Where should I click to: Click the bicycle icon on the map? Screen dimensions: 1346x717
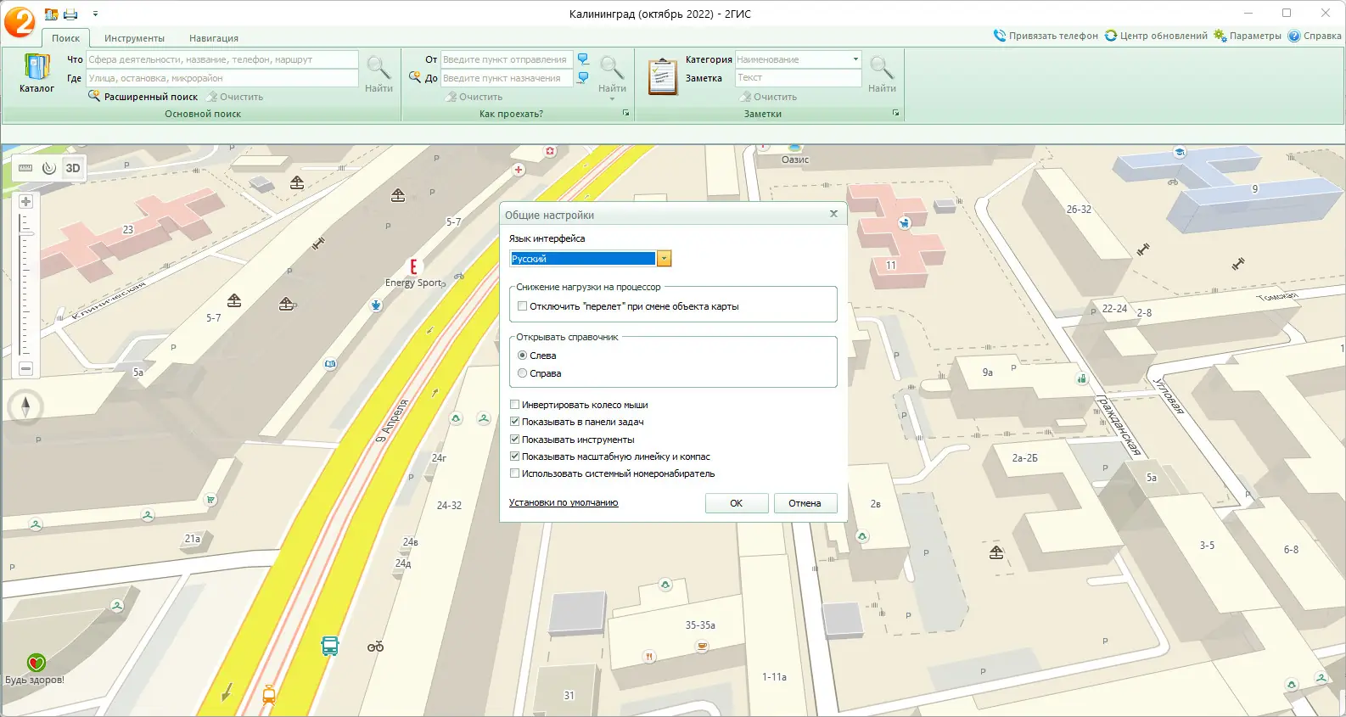pyautogui.click(x=375, y=647)
